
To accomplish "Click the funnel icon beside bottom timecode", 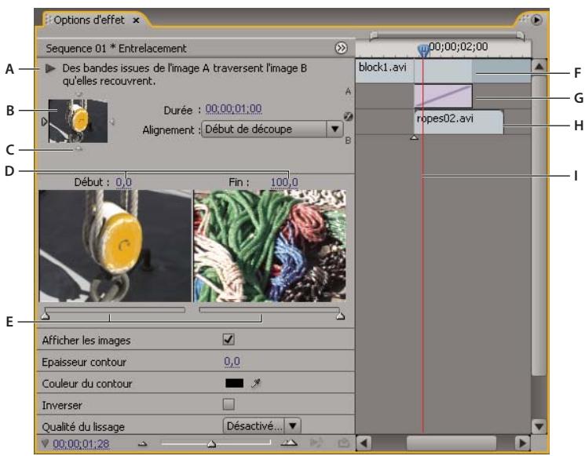I will (x=45, y=443).
